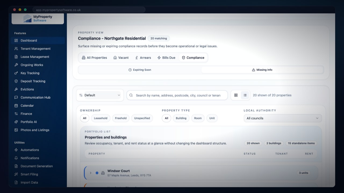Click the Photos and Listings image icon
Image resolution: width=344 pixels, height=193 pixels.
[x=16, y=130]
